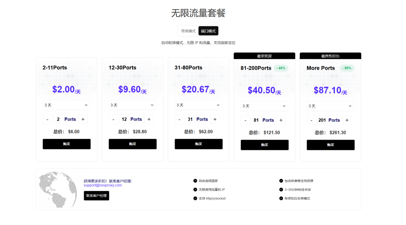Click checkmark icon beside 自由选择国家
Image resolution: width=406 pixels, height=225 pixels.
195,181
